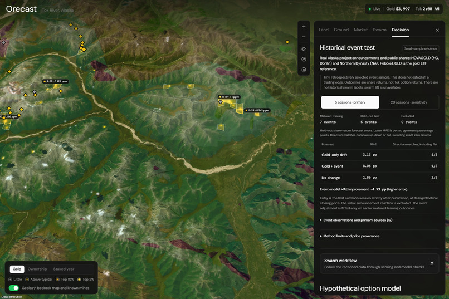Open Swarm workflow arrow icon

(x=432, y=263)
